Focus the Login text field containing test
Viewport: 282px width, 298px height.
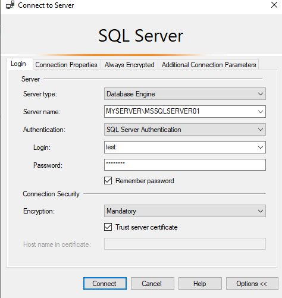180,147
